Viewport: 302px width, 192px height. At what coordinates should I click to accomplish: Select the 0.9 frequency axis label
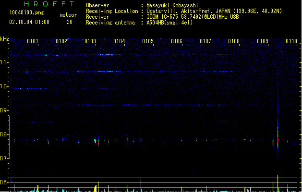[x=4, y=110]
